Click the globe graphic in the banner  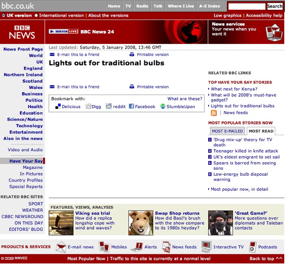191,32
